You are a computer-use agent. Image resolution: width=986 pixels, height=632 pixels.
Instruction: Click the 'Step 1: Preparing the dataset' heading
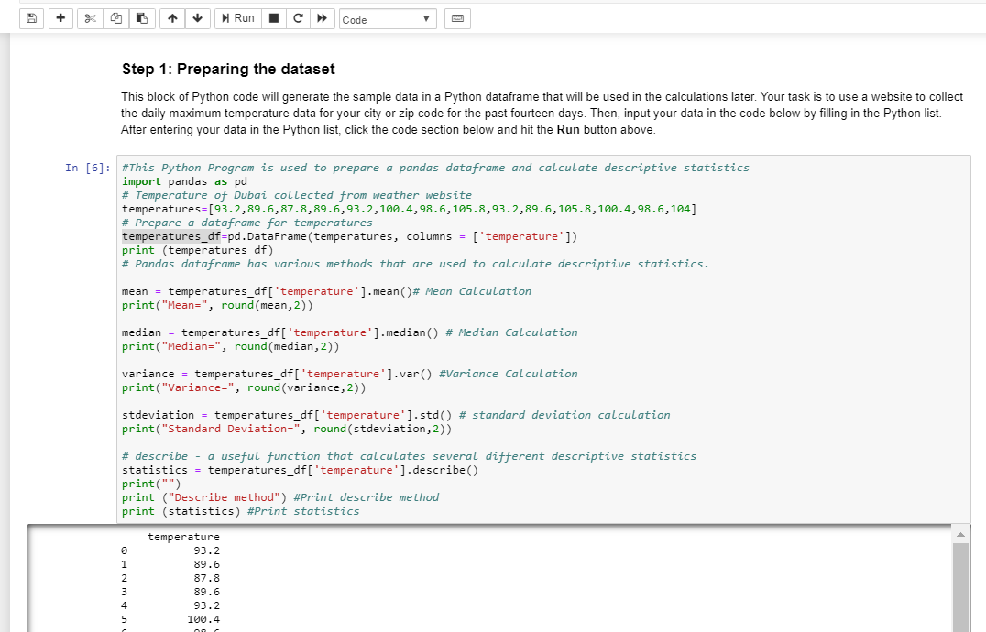pos(228,69)
